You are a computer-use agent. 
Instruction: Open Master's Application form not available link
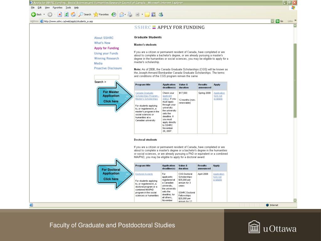(219, 96)
